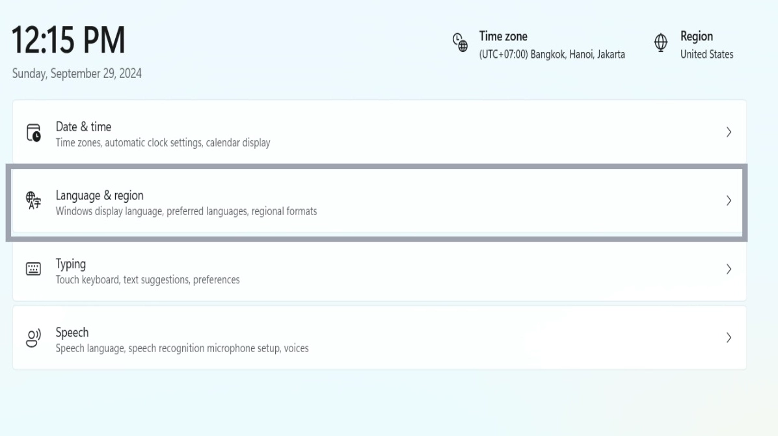The width and height of the screenshot is (778, 436).
Task: Select the Region heading label
Action: click(697, 36)
